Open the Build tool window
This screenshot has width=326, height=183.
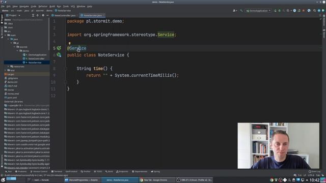(109, 172)
